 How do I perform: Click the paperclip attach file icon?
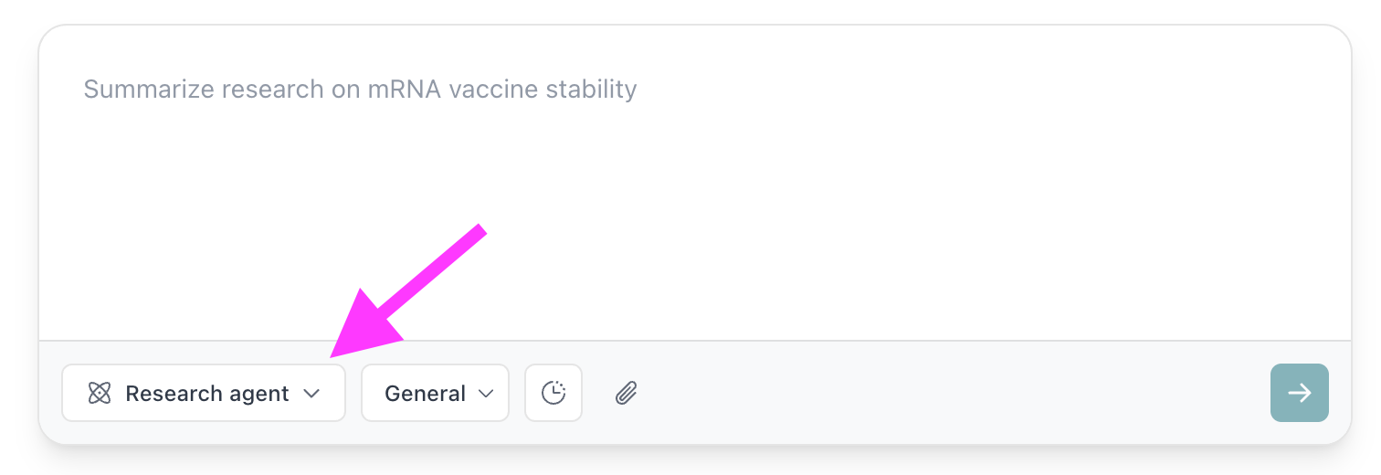pos(626,394)
